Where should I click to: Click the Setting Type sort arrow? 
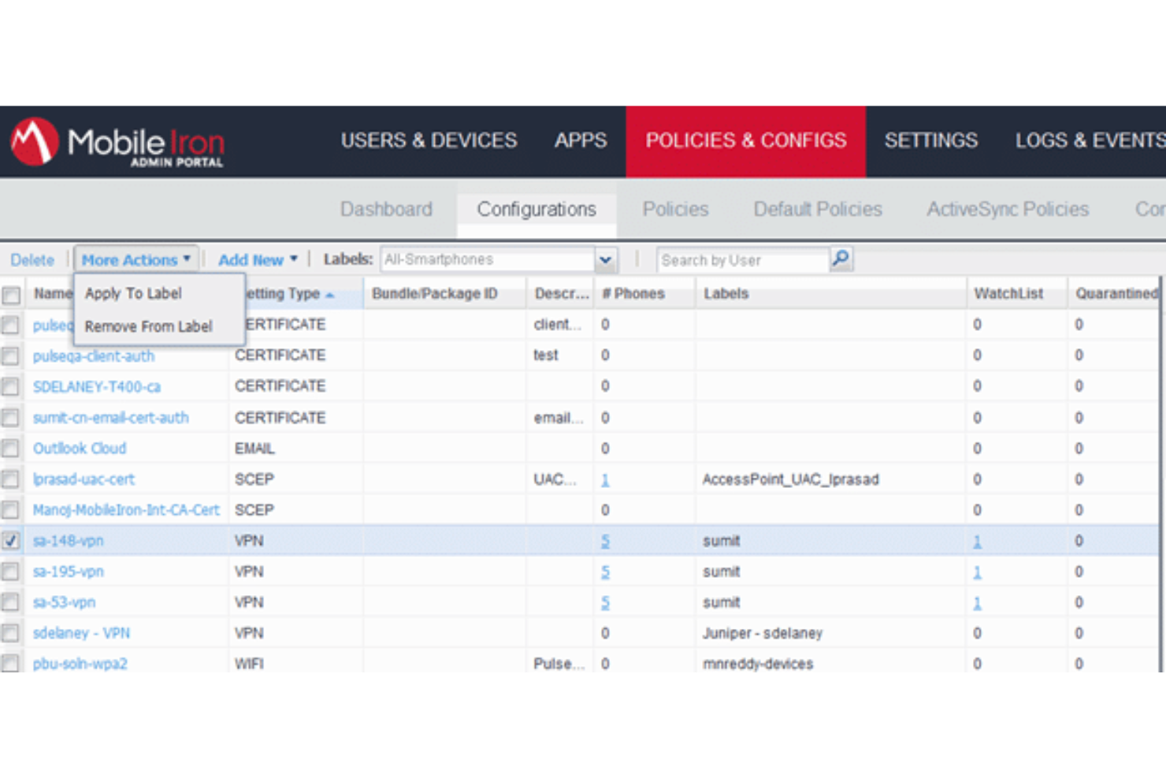(330, 294)
